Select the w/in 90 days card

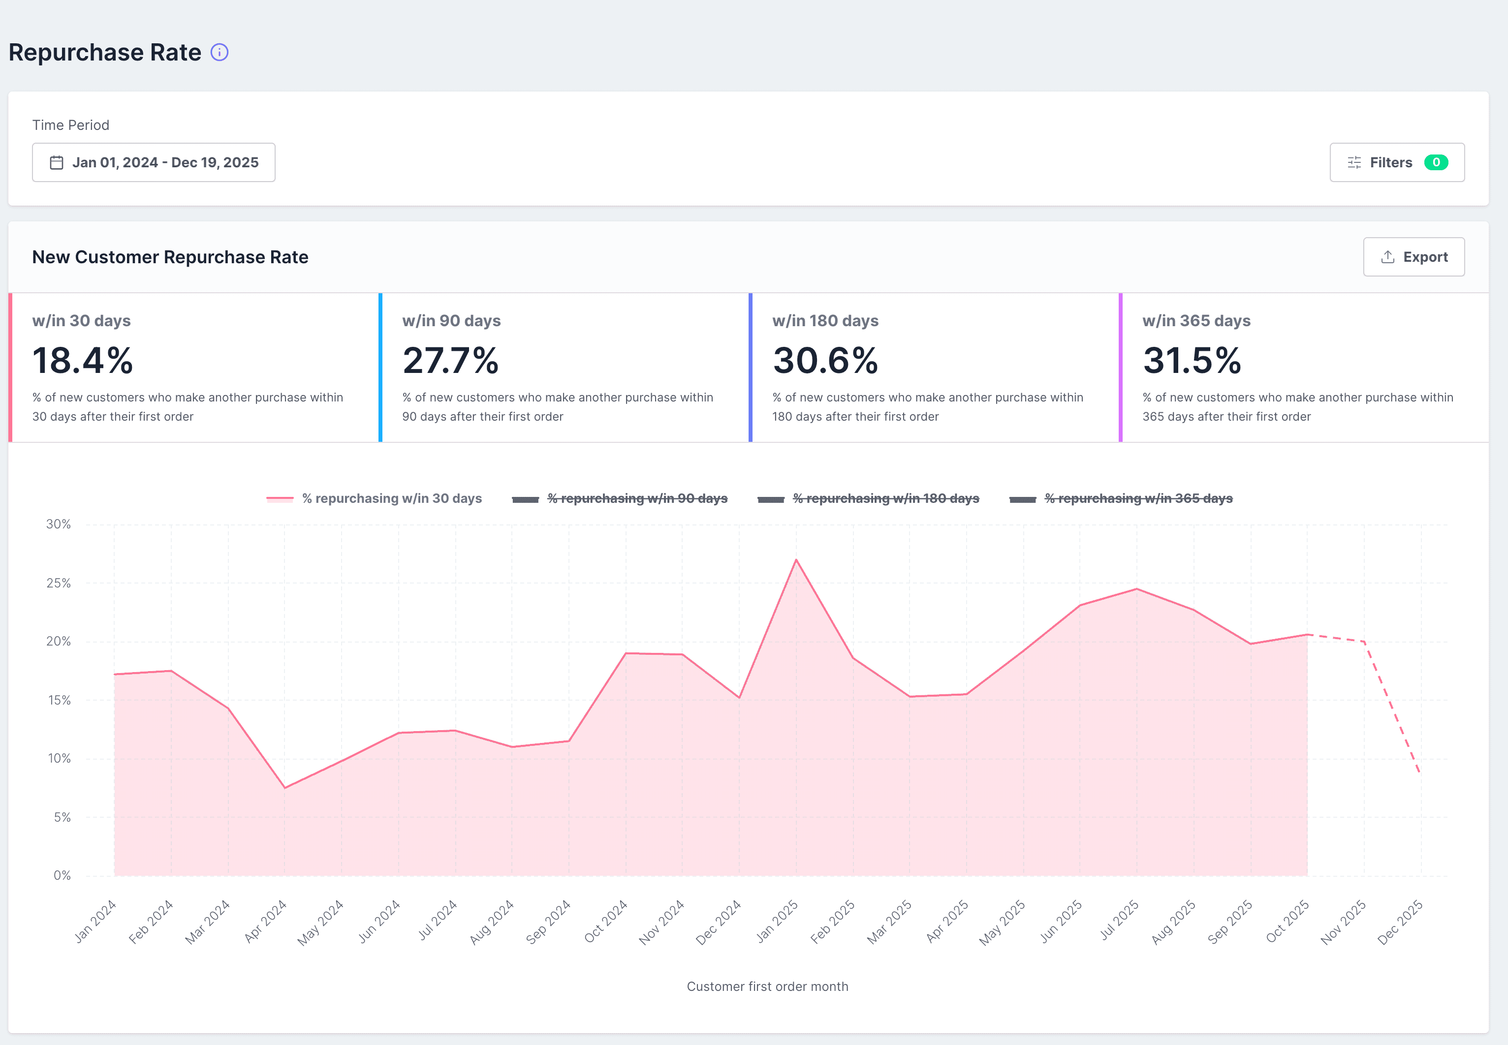click(563, 368)
